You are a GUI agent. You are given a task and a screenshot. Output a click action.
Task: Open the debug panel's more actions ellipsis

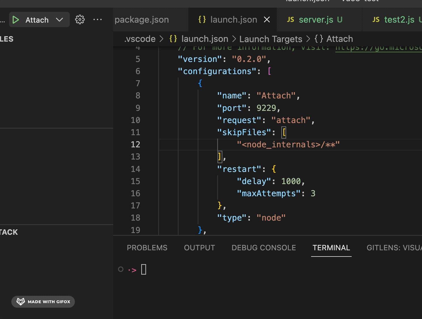(98, 20)
